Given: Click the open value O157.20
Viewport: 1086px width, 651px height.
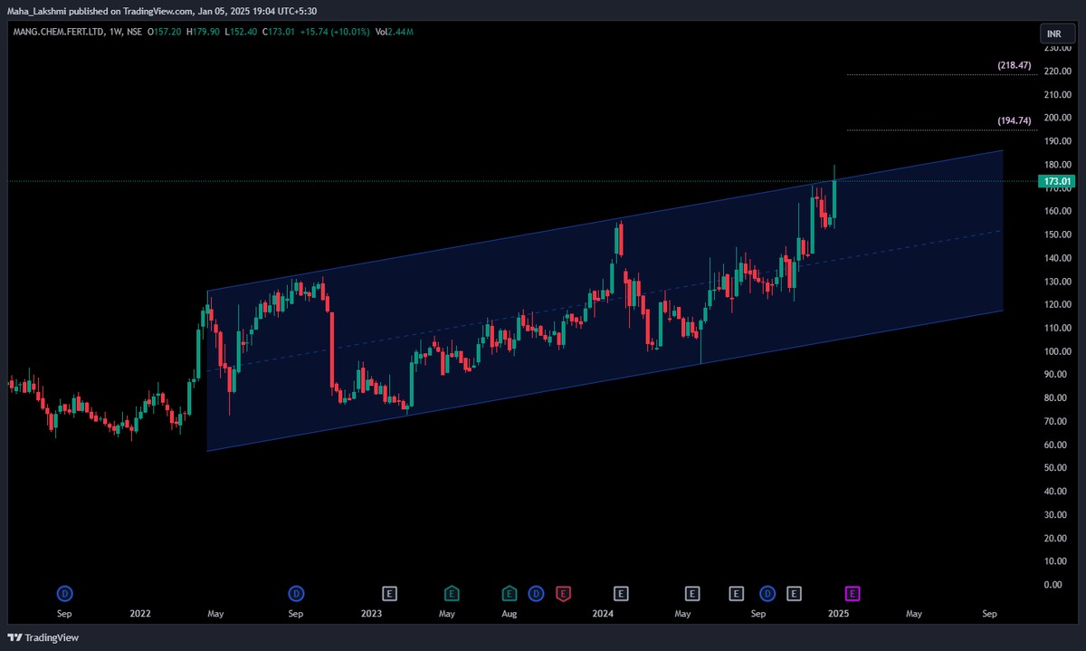Looking at the screenshot, I should click(x=165, y=32).
